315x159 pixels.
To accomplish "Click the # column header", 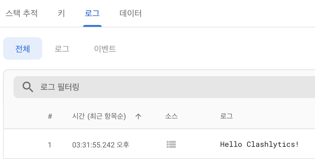I will coord(50,116).
